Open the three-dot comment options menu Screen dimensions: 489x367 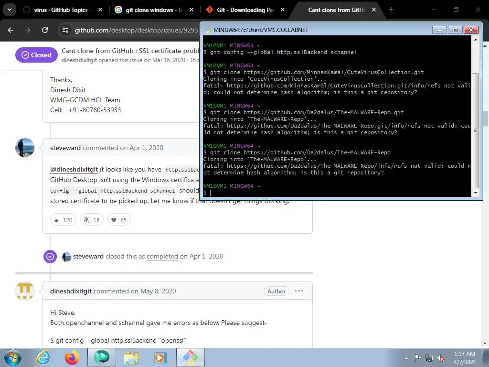point(299,291)
